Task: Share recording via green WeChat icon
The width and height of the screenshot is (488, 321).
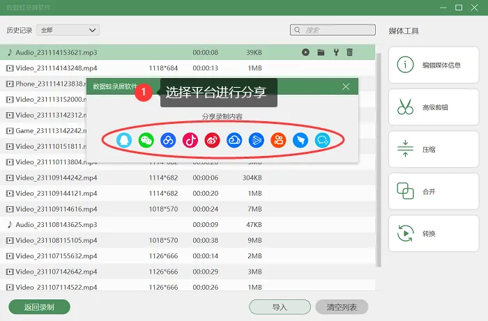Action: [146, 140]
